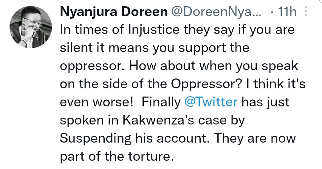Open Nyanjura Doreen's profile picture
The image size is (322, 169).
29,28
